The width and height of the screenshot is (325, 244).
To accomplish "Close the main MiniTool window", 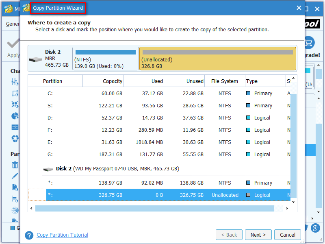I will [x=317, y=9].
